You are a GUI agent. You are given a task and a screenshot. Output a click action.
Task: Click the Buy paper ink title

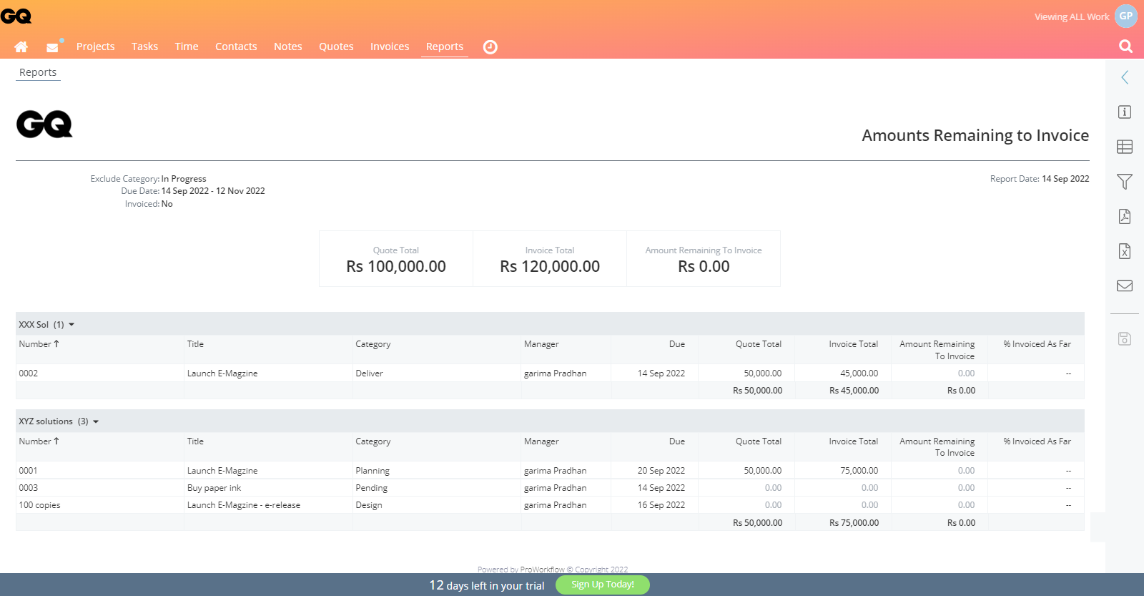click(x=214, y=488)
